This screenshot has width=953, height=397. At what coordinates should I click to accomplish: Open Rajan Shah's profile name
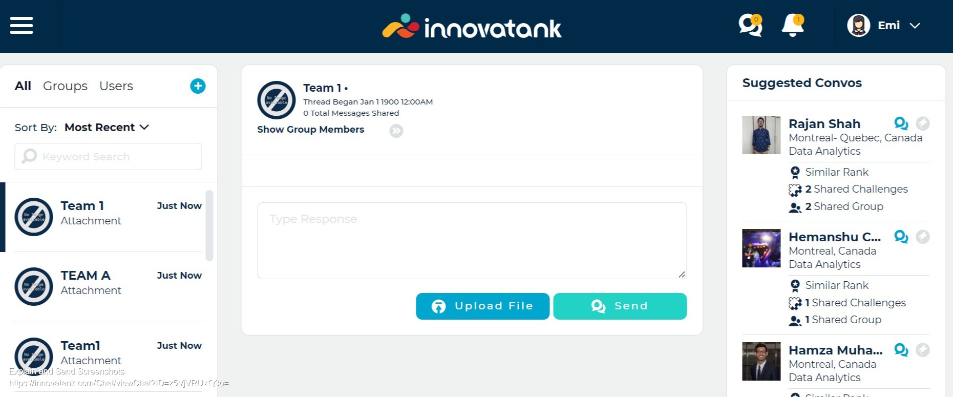tap(824, 124)
